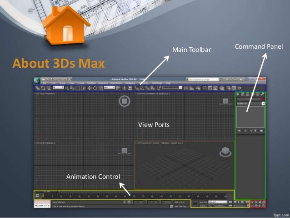Viewport: 290px width, 218px height.
Task: Toggle Absolute/Offset transform type-in mode
Action: (129, 202)
